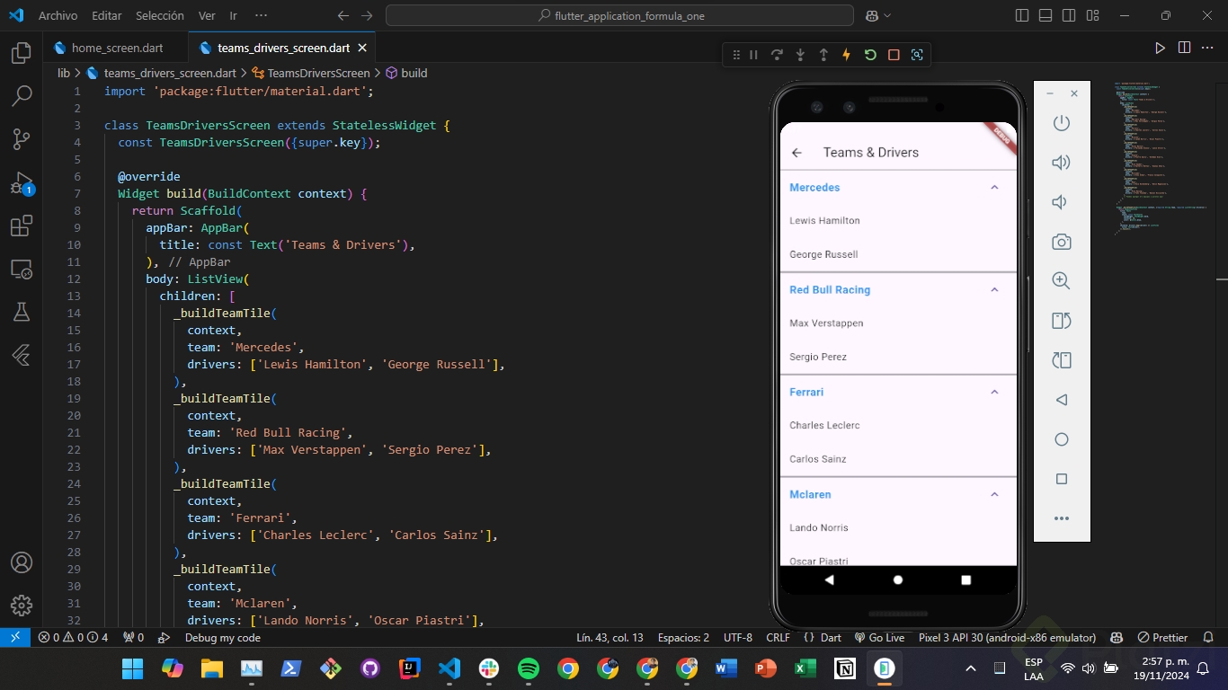Pause the debug session

tap(753, 55)
